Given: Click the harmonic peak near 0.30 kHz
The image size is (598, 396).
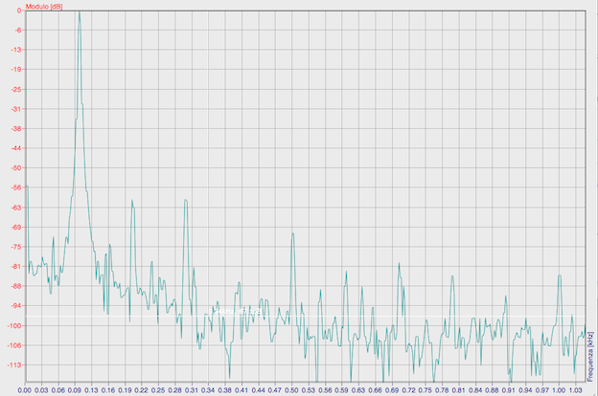Looking at the screenshot, I should point(186,204).
